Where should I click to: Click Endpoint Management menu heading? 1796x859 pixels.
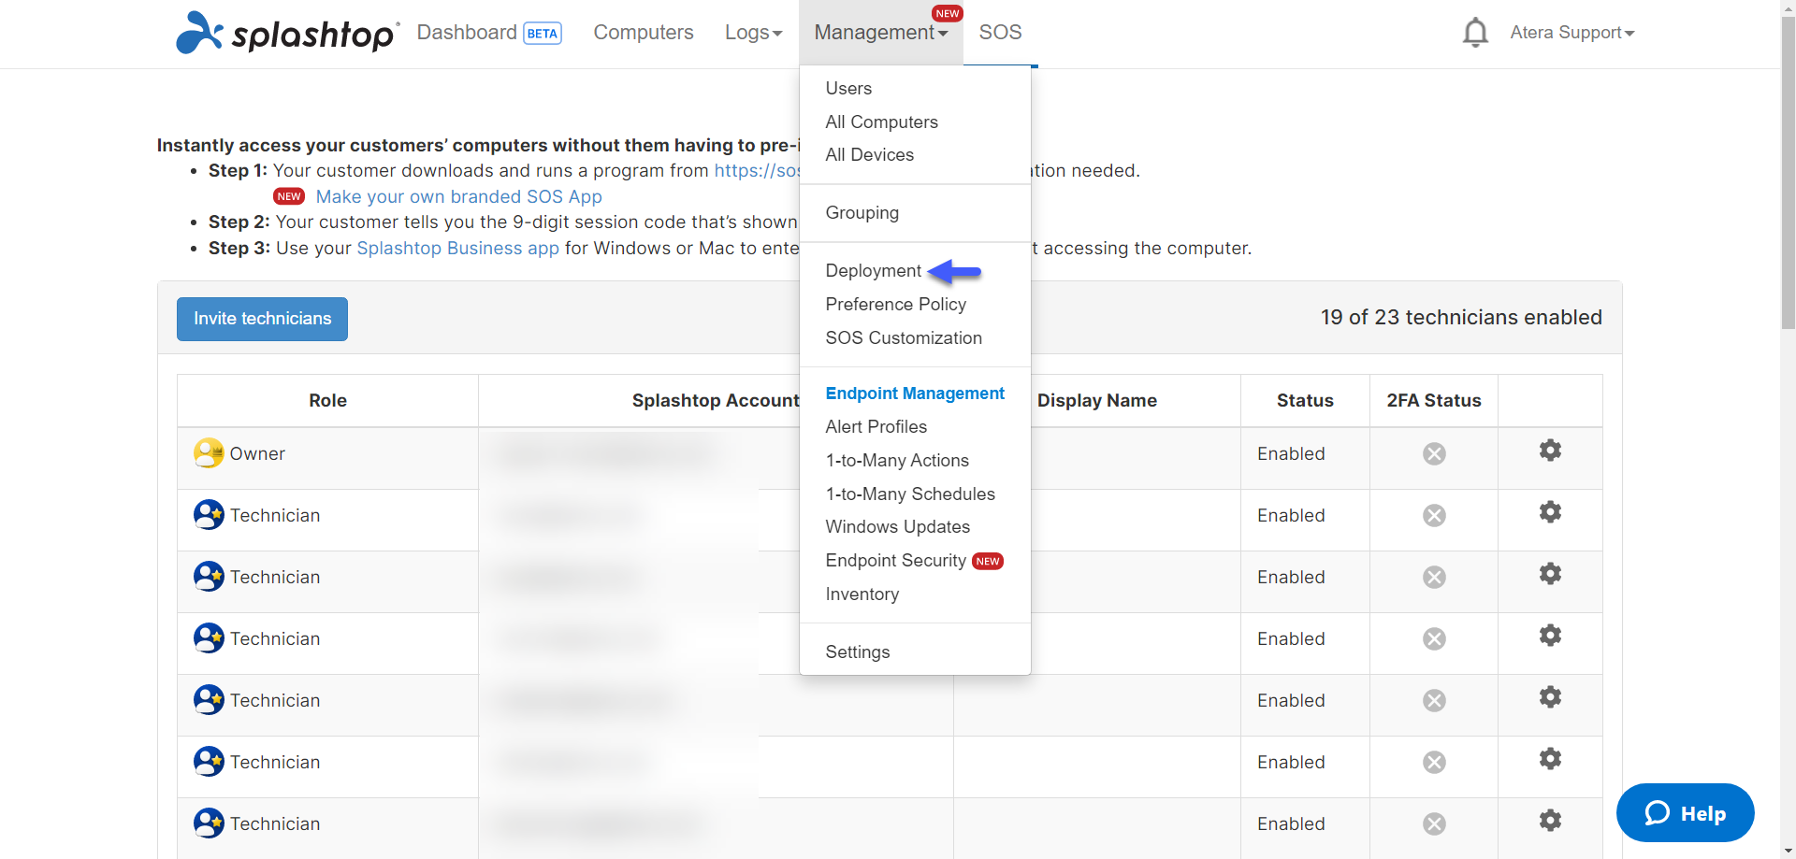click(915, 394)
